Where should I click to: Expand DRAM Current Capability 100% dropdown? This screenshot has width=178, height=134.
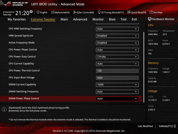click(x=117, y=85)
